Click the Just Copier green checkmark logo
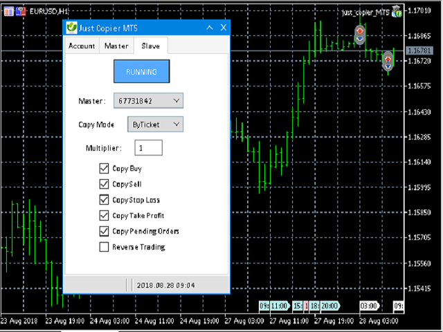This screenshot has width=443, height=332. pos(71,28)
